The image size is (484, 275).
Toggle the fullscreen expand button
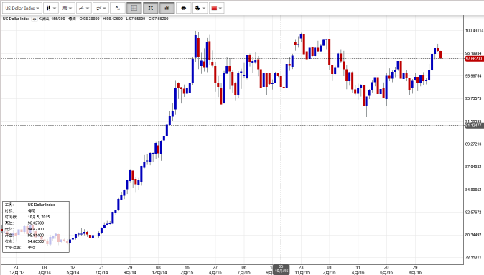tap(151, 8)
